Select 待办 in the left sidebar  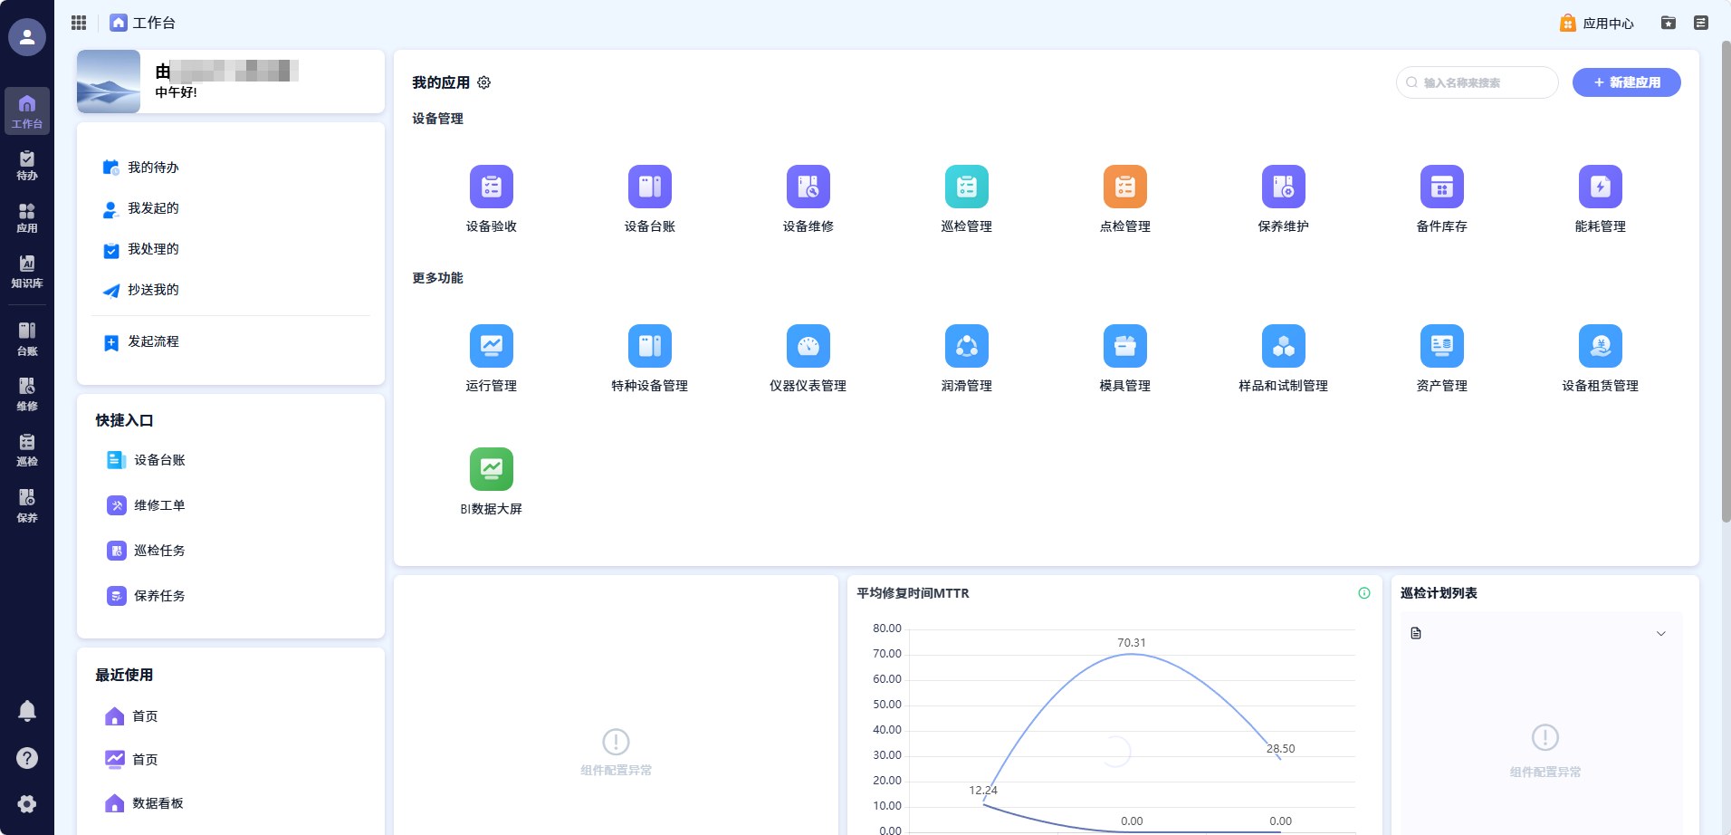click(27, 166)
